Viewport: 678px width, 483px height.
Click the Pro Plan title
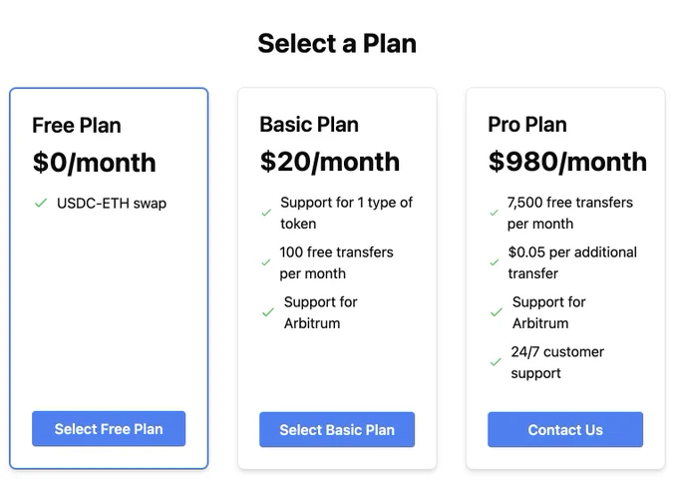(x=527, y=125)
